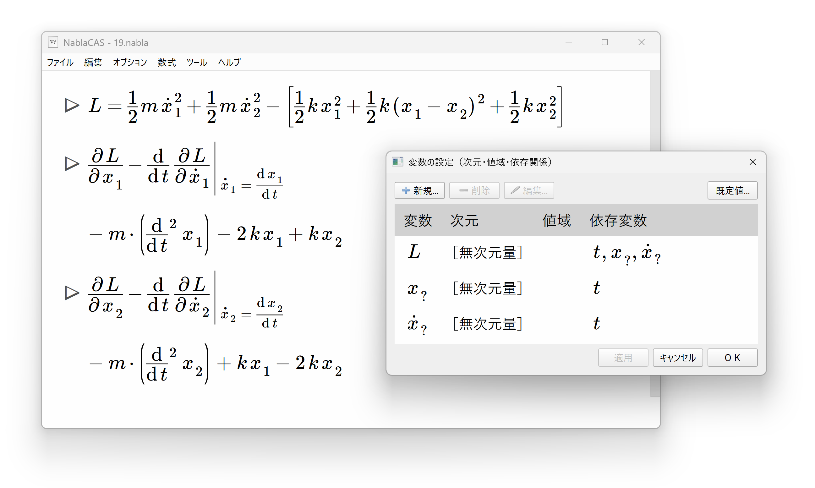This screenshot has height=488, width=815.
Task: Toggle triangle beside the x₂ Euler-Lagrange expression
Action: 72,293
